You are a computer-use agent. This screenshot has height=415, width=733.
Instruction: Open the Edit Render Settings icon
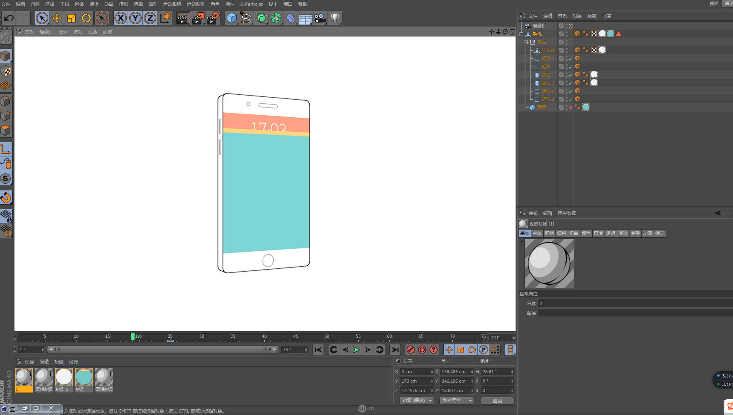(x=213, y=18)
